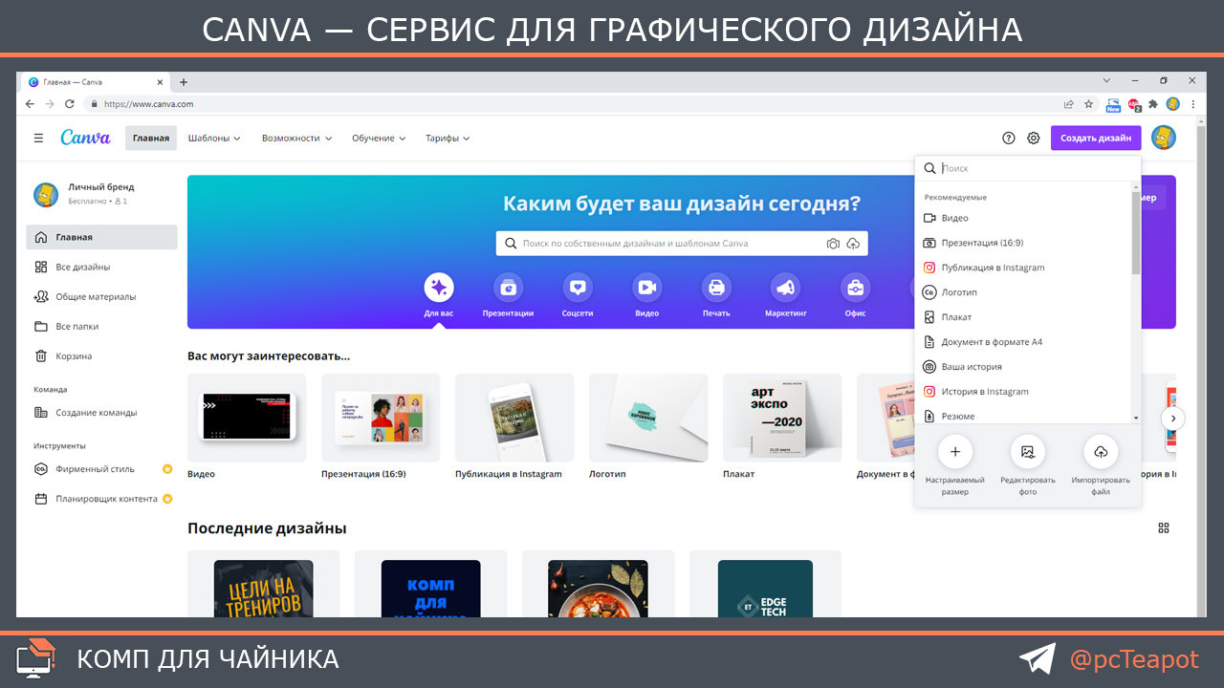
Task: Choose Видео from the recommended list
Action: point(1023,218)
